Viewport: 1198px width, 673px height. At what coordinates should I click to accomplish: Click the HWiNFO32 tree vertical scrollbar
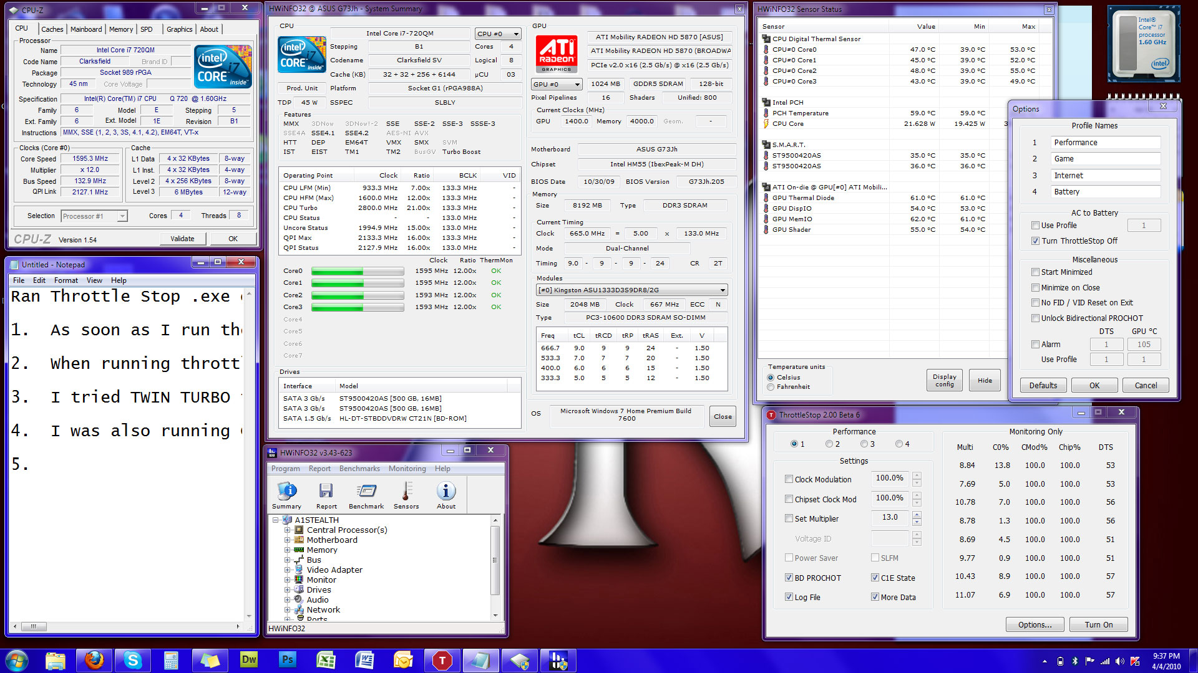point(495,568)
